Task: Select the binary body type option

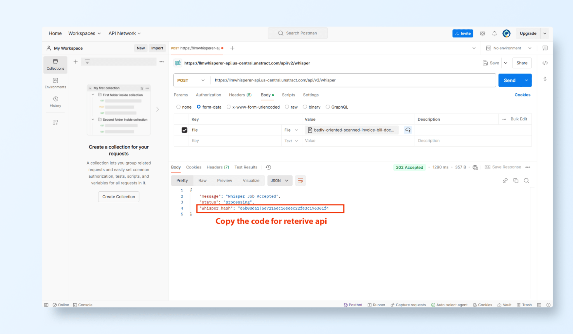Action: [x=305, y=107]
